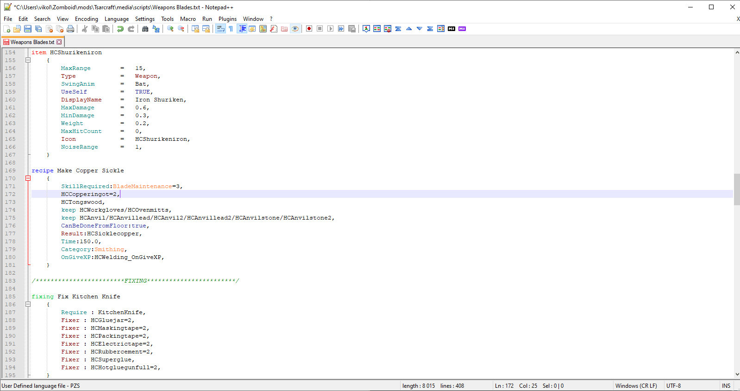Open the Settings menu
This screenshot has width=740, height=391.
[145, 19]
